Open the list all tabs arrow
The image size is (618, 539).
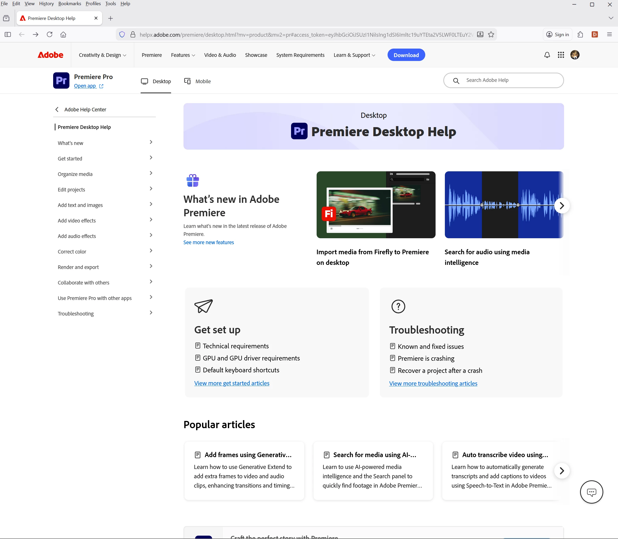pos(611,18)
